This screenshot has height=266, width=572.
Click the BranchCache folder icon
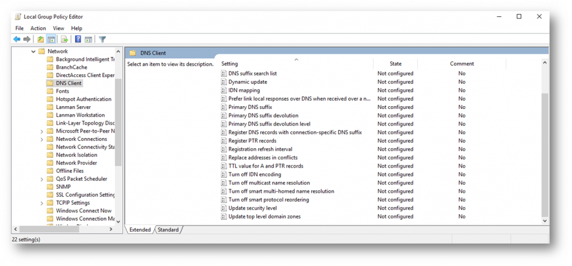pyautogui.click(x=50, y=67)
